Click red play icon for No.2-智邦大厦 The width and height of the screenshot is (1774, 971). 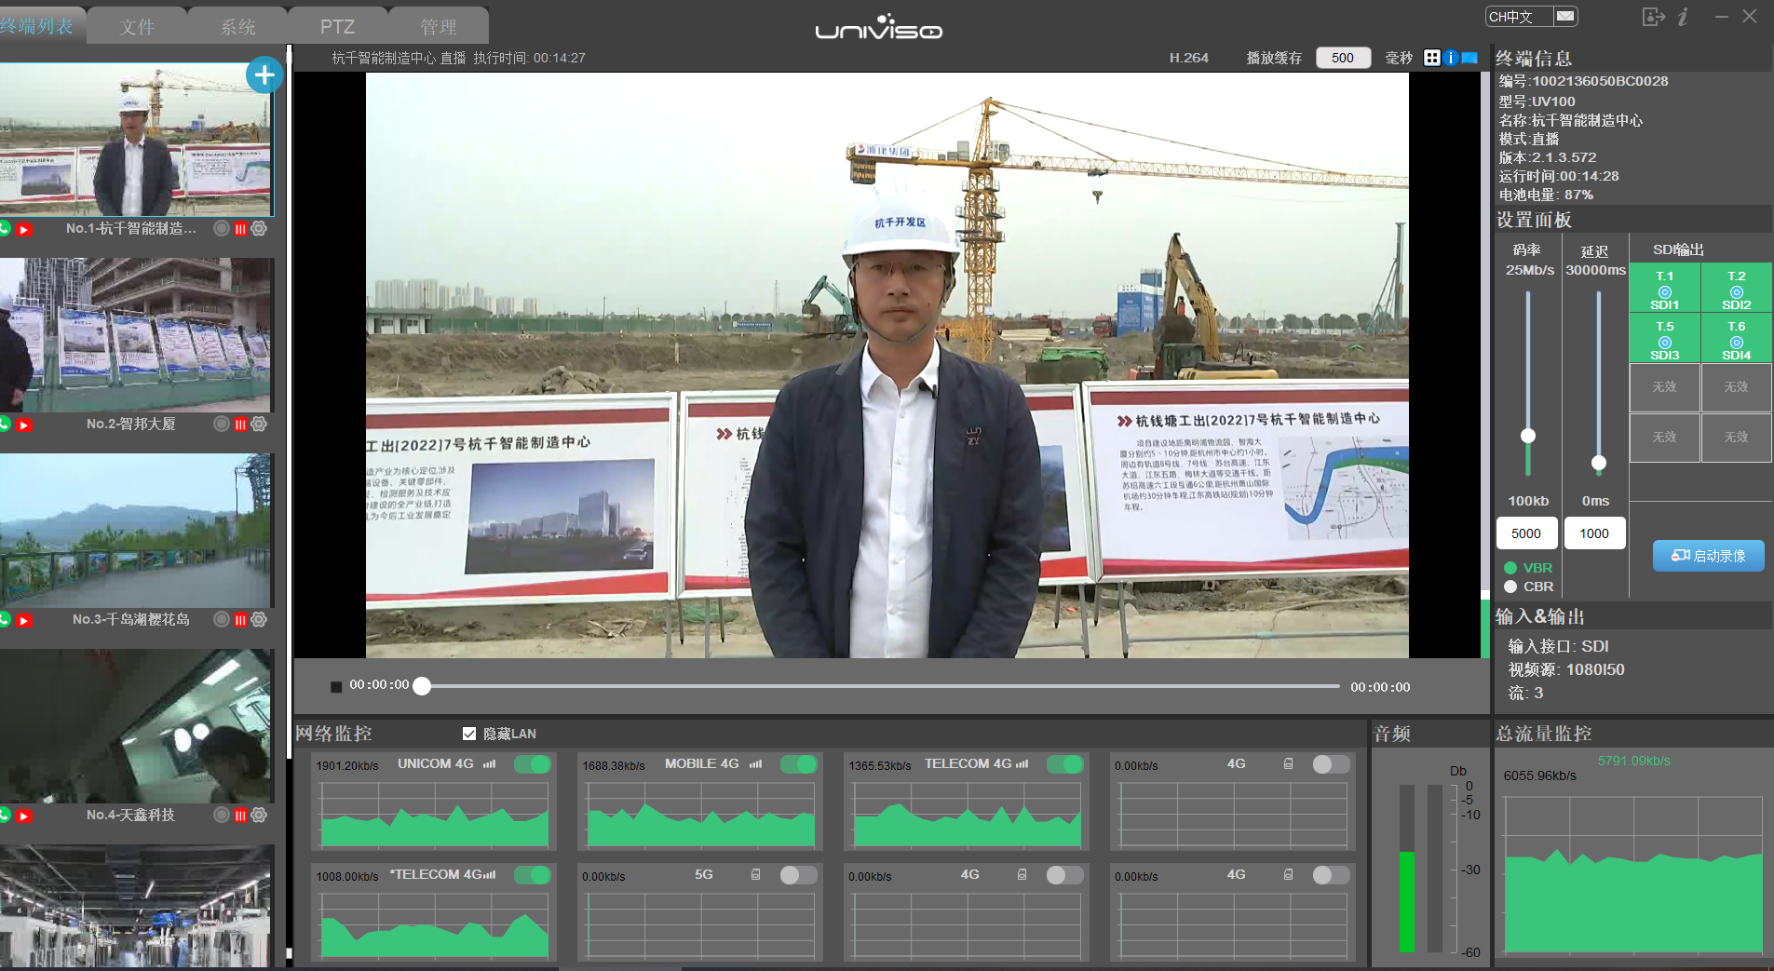coord(24,425)
